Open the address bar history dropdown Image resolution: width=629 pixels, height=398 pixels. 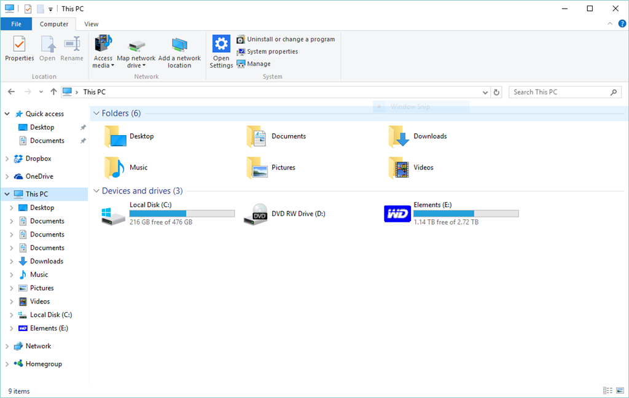point(485,92)
